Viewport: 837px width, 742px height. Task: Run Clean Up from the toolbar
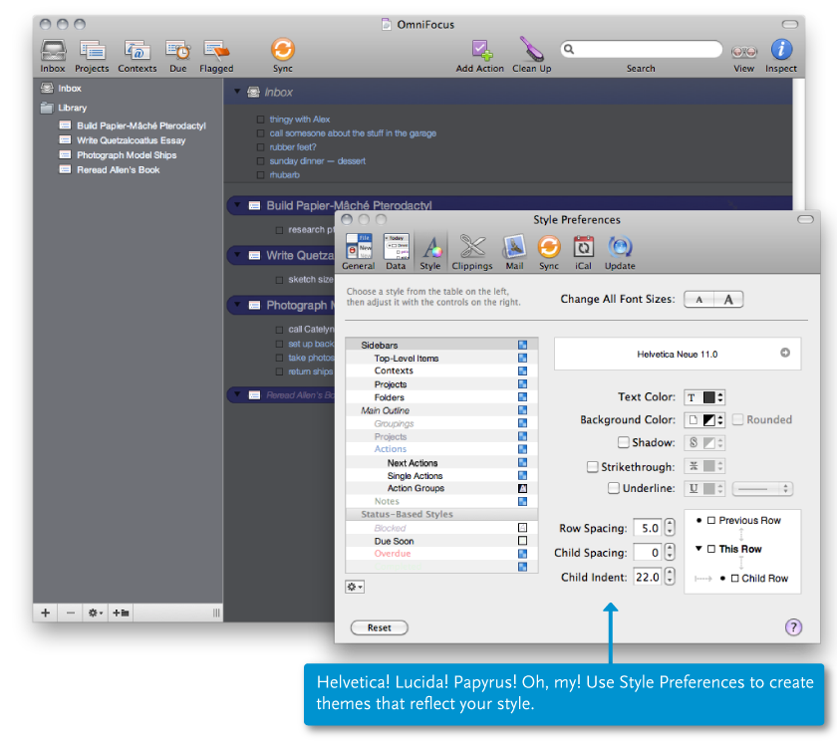532,56
